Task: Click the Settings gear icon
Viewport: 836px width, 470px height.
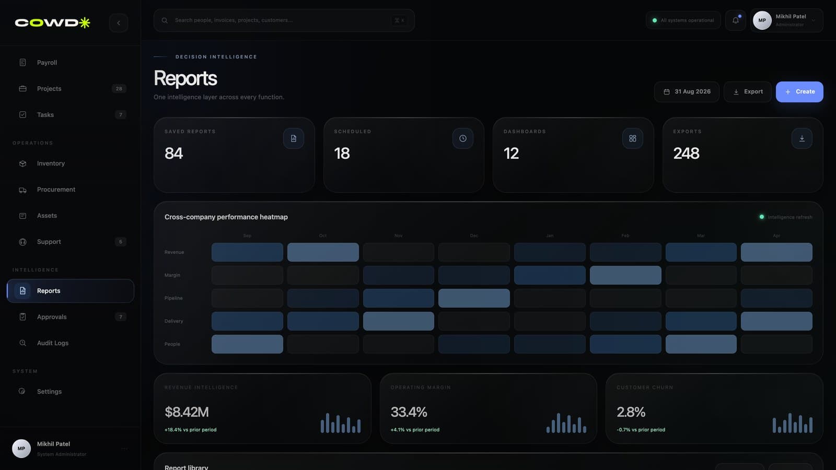Action: pos(22,392)
